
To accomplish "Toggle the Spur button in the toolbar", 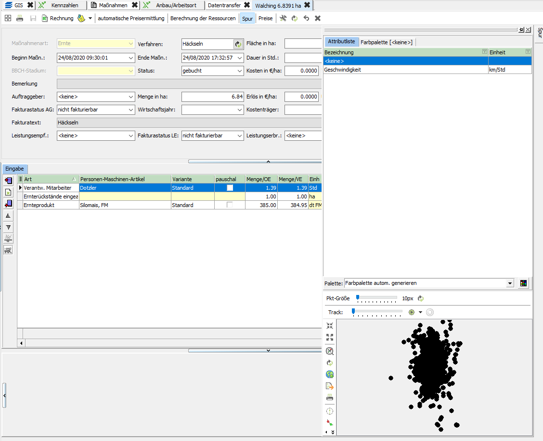I will [247, 19].
